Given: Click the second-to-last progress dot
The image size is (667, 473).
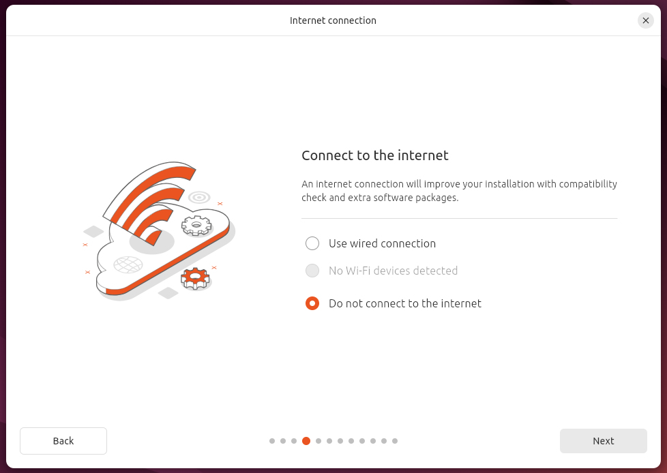Looking at the screenshot, I should (x=384, y=441).
